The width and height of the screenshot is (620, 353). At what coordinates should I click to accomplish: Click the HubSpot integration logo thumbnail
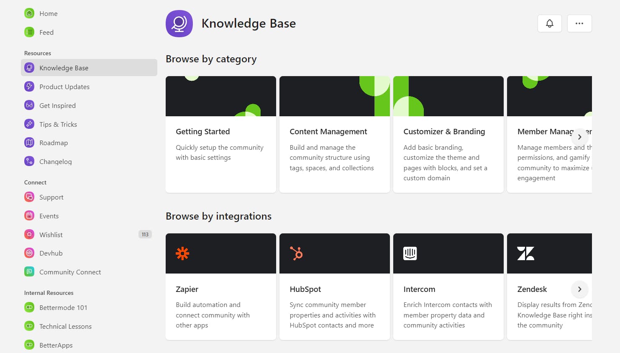pos(296,253)
